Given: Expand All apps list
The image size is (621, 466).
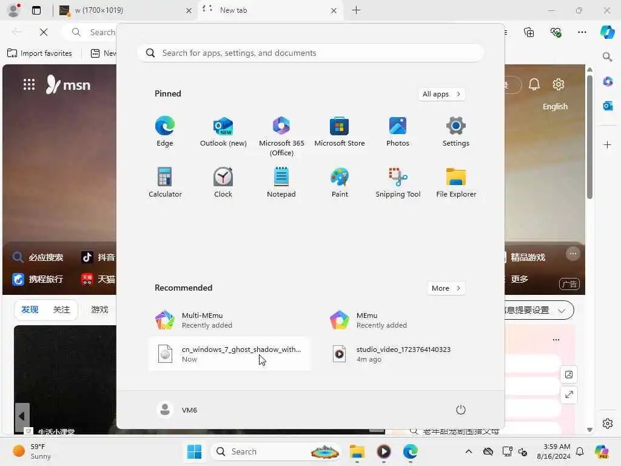Looking at the screenshot, I should tap(441, 94).
